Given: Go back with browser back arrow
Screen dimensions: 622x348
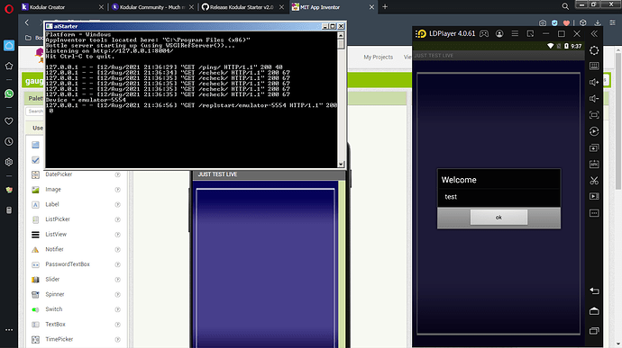Looking at the screenshot, I should pyautogui.click(x=27, y=22).
